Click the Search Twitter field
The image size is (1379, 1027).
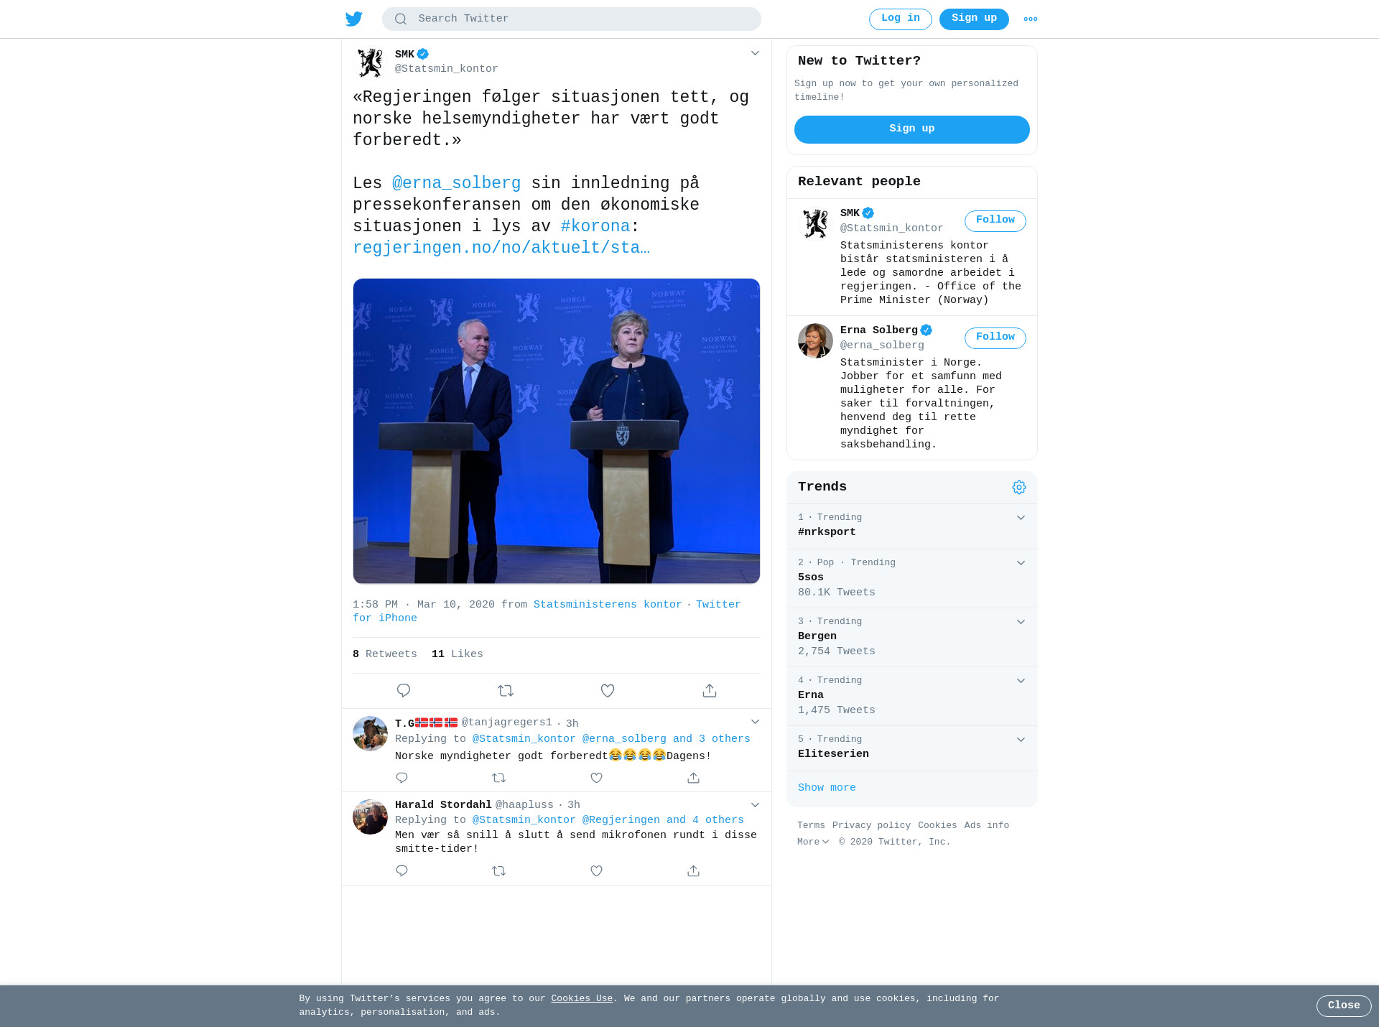tap(572, 19)
